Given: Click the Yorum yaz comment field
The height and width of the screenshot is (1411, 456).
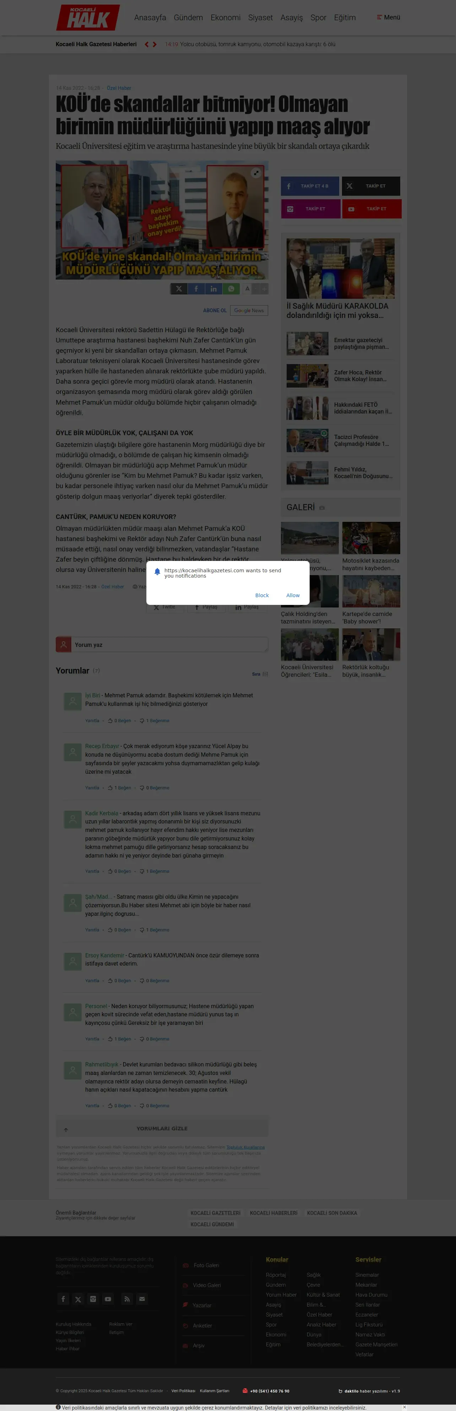Looking at the screenshot, I should pyautogui.click(x=170, y=645).
